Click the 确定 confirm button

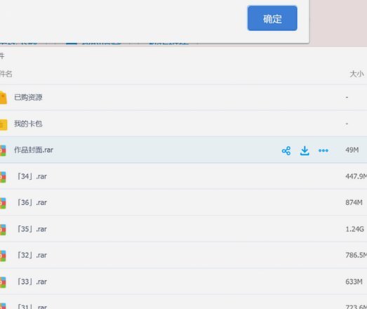[x=272, y=18]
